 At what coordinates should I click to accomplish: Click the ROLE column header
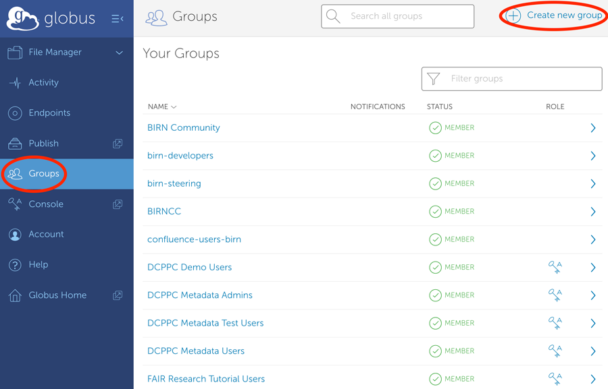coord(555,107)
